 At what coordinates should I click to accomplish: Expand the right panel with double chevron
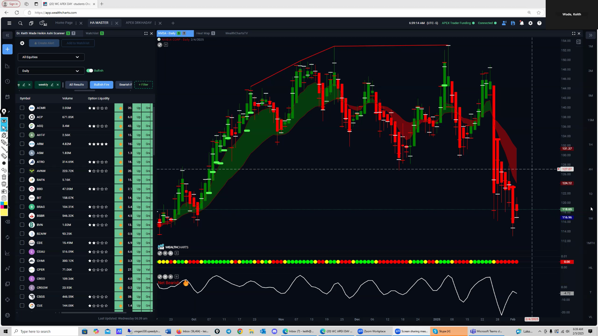coord(591,35)
